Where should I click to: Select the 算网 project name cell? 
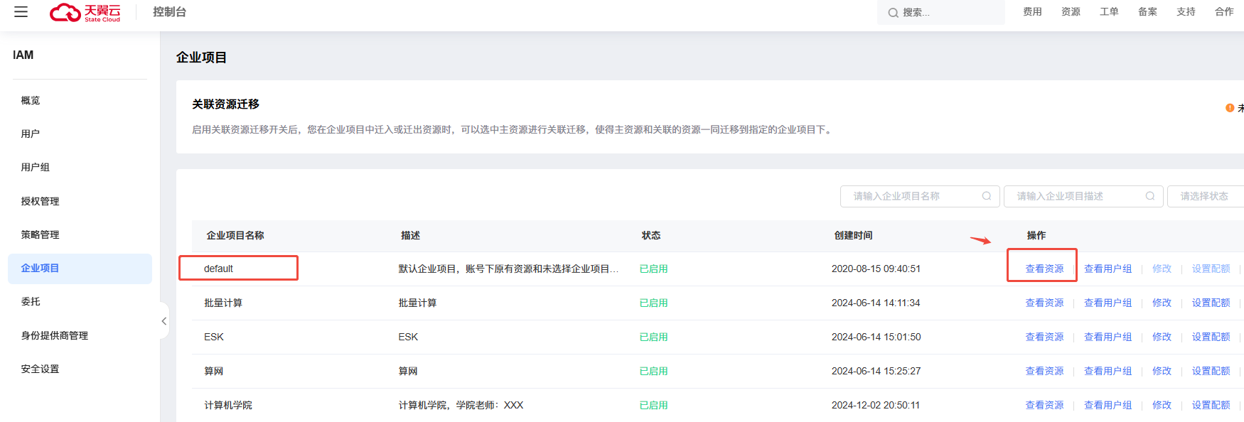tap(214, 371)
